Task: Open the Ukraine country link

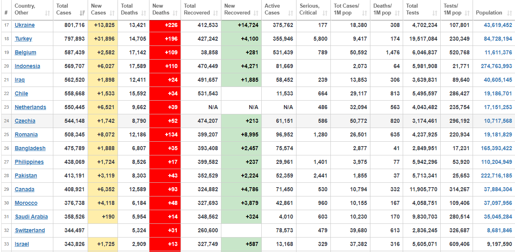Action: pyautogui.click(x=25, y=25)
